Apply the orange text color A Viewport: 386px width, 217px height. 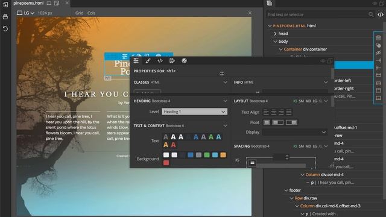(166, 145)
